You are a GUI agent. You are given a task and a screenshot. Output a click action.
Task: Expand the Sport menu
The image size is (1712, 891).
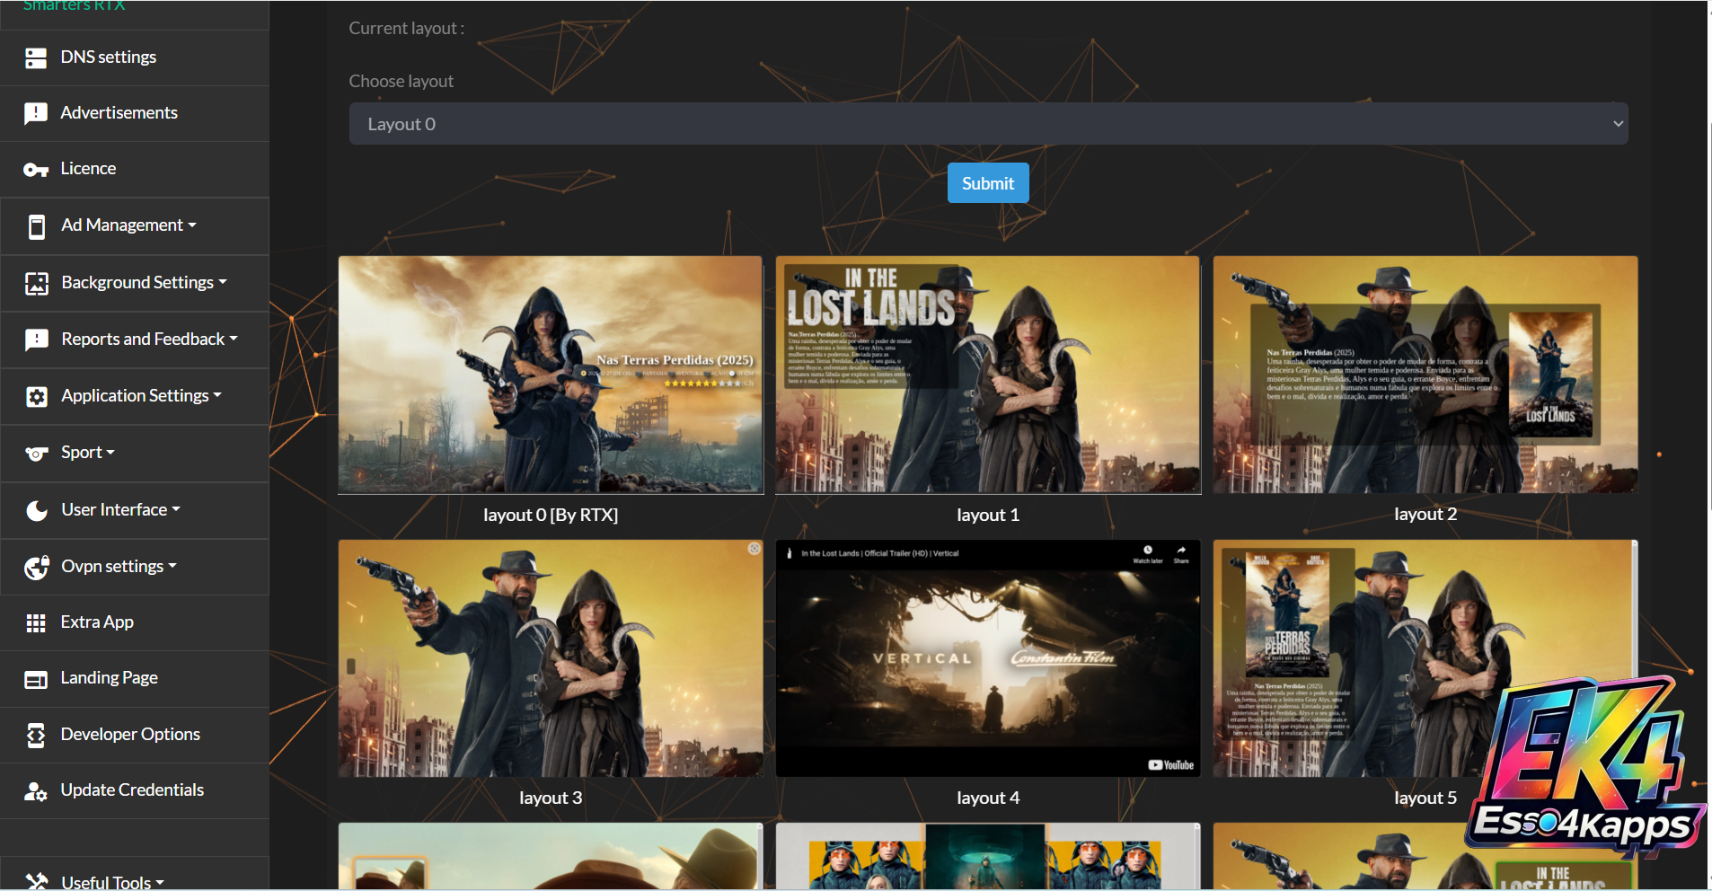87,453
